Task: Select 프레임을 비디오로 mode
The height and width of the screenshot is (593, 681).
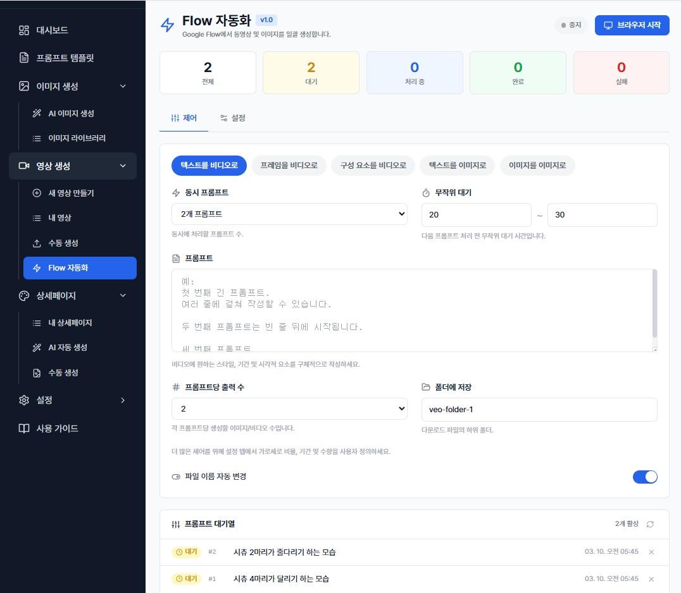Action: [x=289, y=165]
